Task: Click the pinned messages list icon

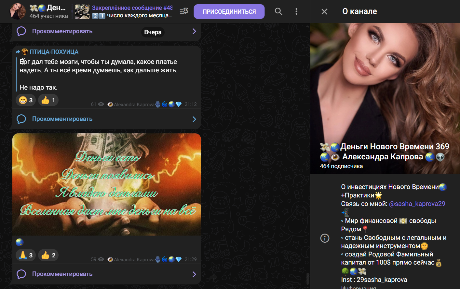Action: (x=184, y=11)
